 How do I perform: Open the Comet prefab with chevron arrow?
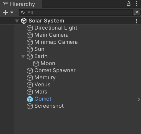(x=139, y=99)
